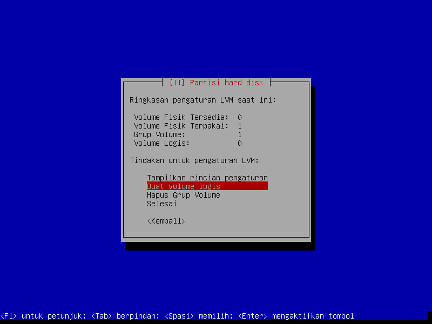Screen dimensions: 432x324
Task: Select "Hapus Grup Volume" action
Action: [183, 195]
